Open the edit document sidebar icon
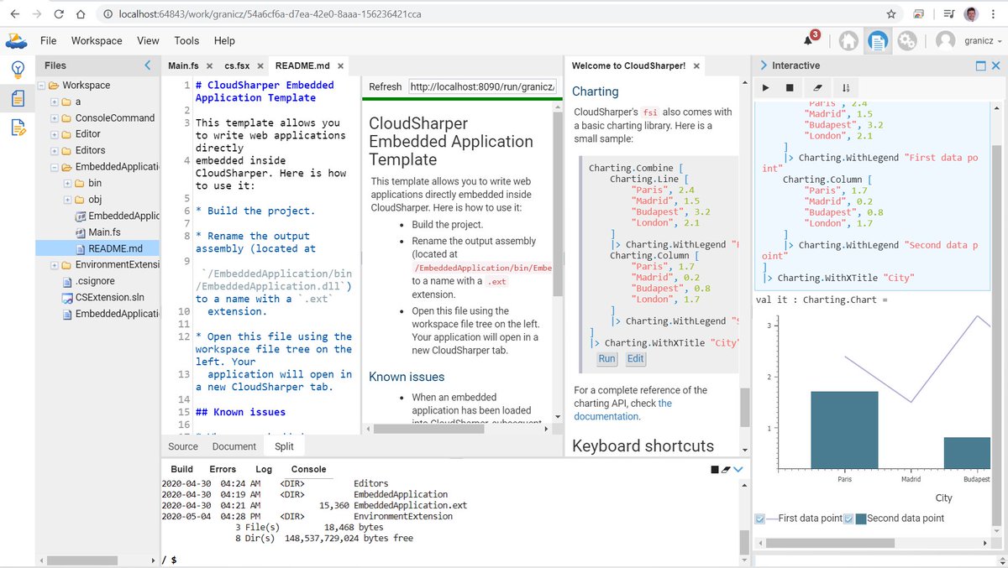Image resolution: width=1008 pixels, height=568 pixels. [x=18, y=128]
